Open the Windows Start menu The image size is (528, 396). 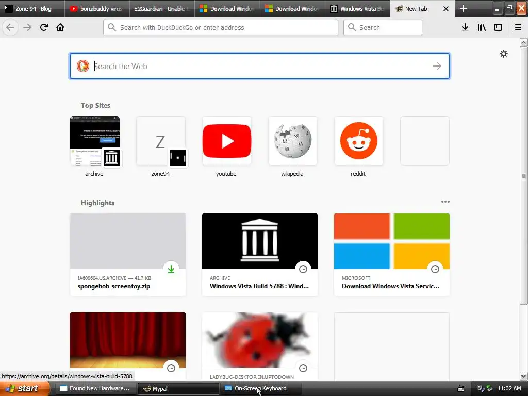pyautogui.click(x=25, y=388)
